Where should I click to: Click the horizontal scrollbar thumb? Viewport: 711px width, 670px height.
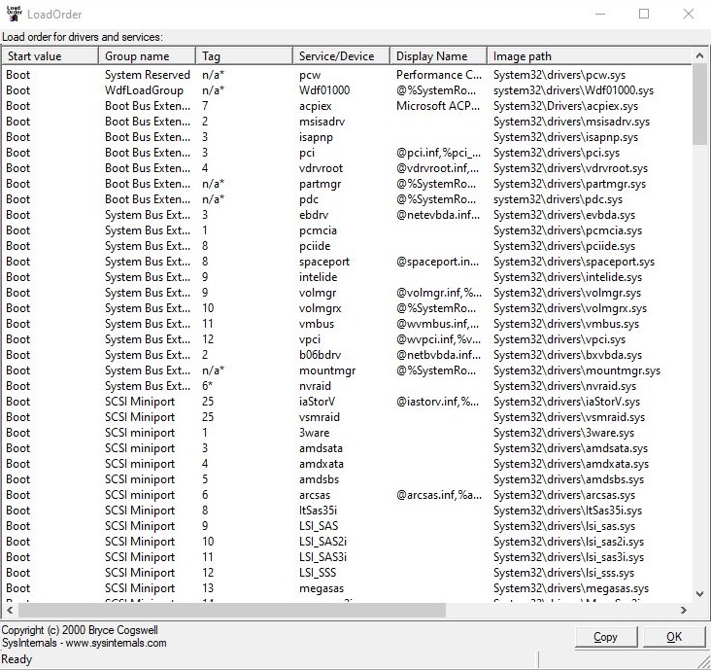point(232,611)
